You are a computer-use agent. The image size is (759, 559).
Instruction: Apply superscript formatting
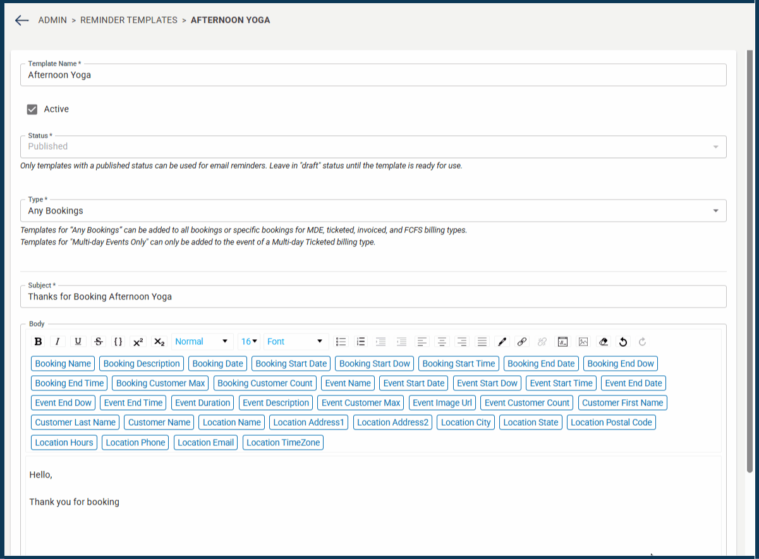138,341
